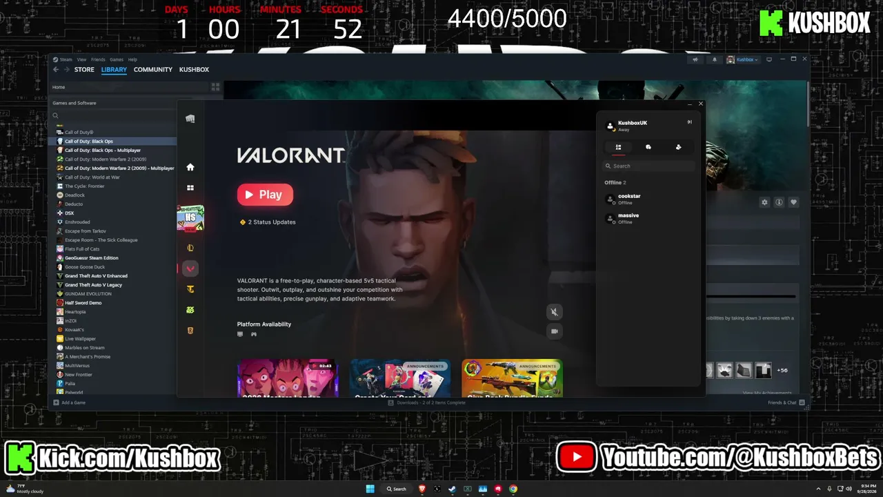
Task: Open the Steam Games menu
Action: (117, 59)
